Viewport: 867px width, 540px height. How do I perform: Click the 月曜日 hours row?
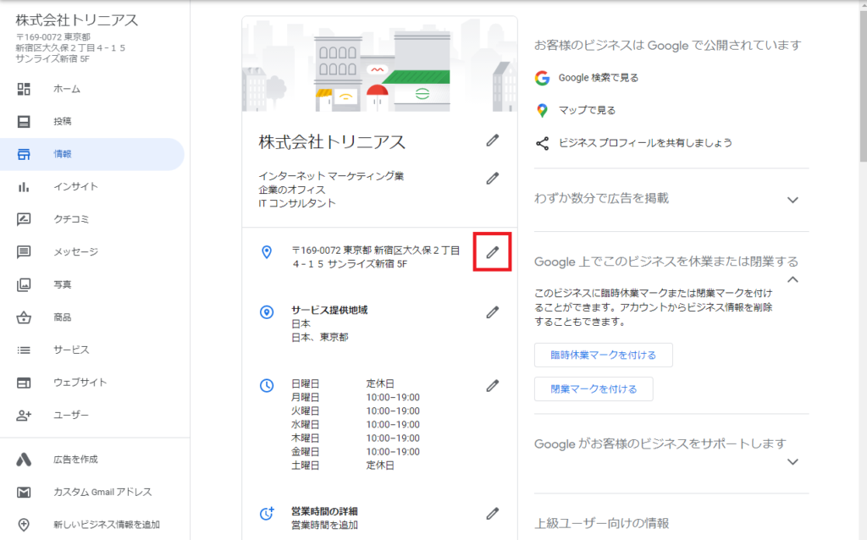[x=355, y=398]
